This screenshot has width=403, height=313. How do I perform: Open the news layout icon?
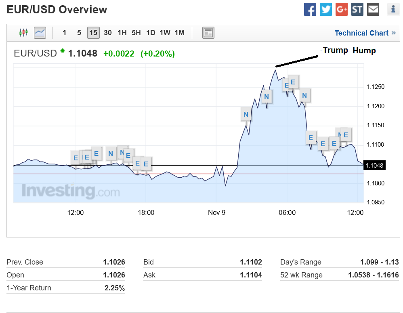pyautogui.click(x=208, y=33)
